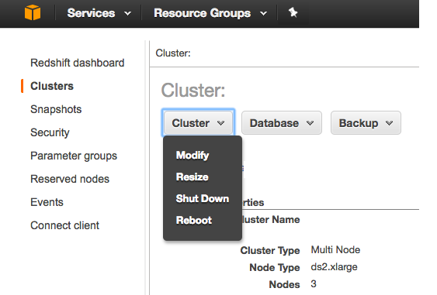Go to Redshift dashboard
Viewport: 437px width, 295px height.
(77, 63)
